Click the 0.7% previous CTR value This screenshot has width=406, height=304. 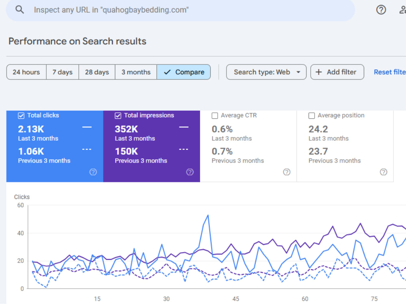coord(222,151)
